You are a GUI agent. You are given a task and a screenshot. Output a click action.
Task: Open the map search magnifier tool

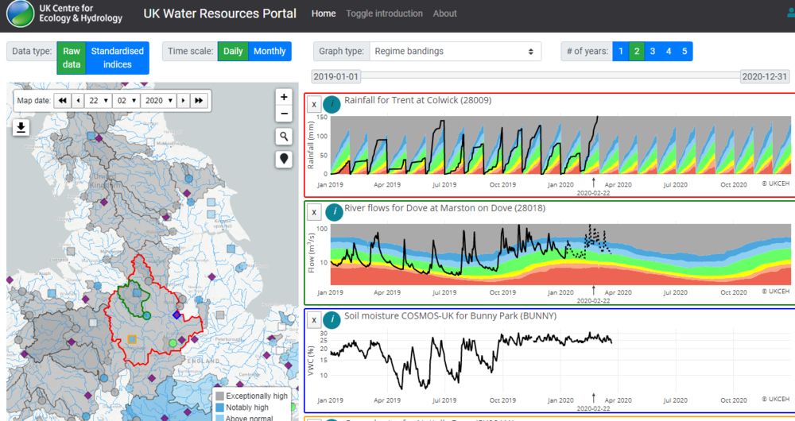pos(283,137)
